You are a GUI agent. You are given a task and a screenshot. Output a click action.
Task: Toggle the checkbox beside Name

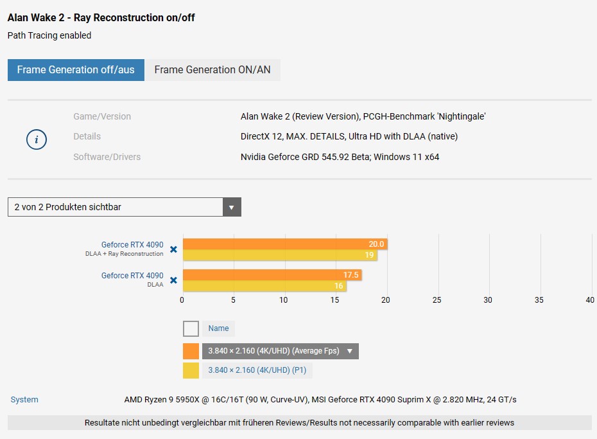pos(191,328)
